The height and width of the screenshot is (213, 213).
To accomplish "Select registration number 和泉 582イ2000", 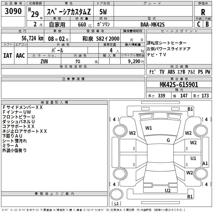I will click(x=101, y=38).
